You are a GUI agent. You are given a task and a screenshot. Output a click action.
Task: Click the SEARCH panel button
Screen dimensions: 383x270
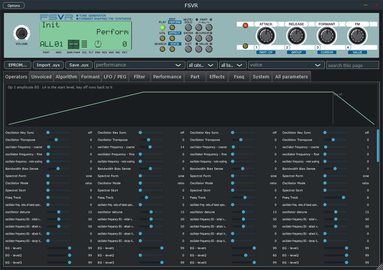(x=162, y=49)
